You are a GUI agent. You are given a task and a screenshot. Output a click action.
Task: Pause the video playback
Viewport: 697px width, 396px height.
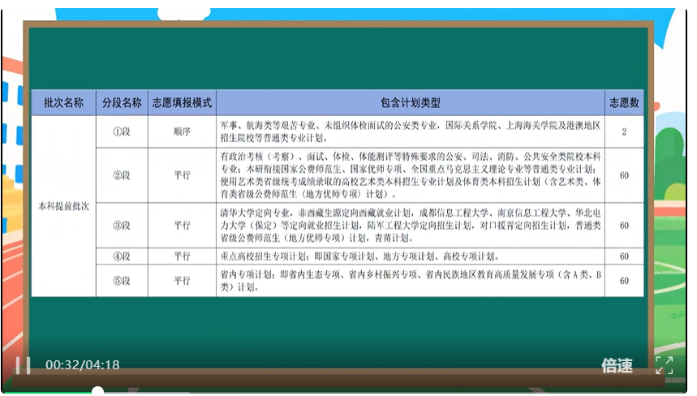tap(23, 365)
